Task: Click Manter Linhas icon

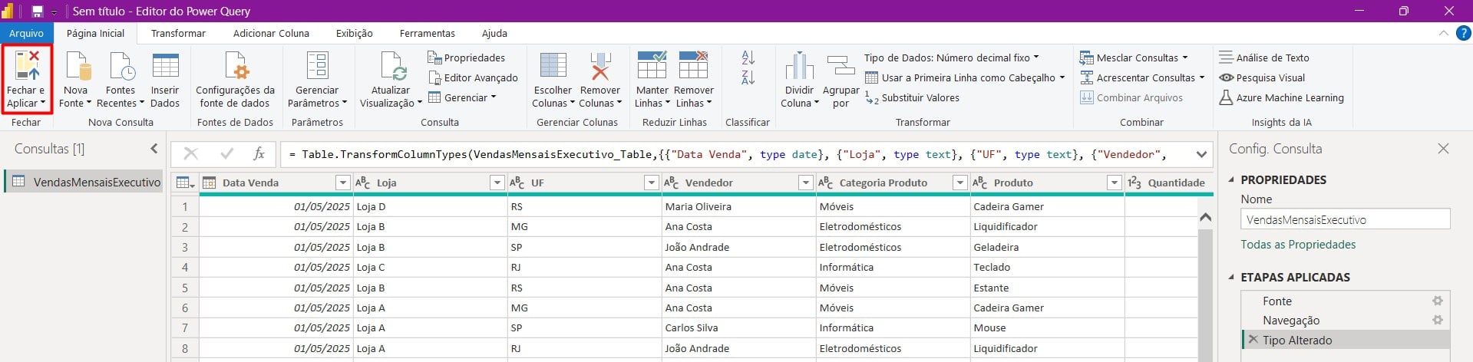Action: (x=652, y=66)
